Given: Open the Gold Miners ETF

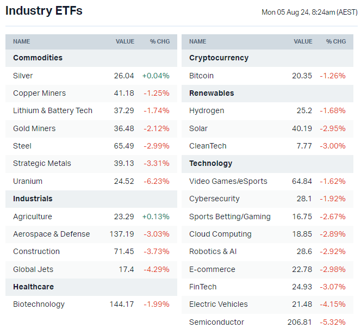Looking at the screenshot, I should [x=34, y=128].
